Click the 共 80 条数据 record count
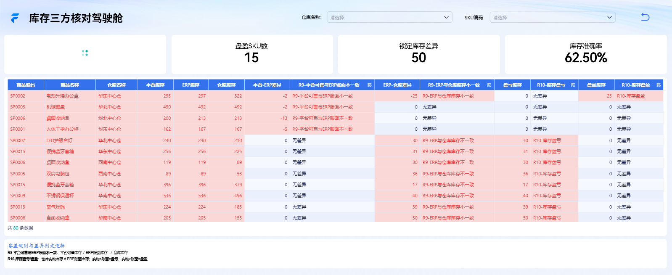 (x=20, y=228)
